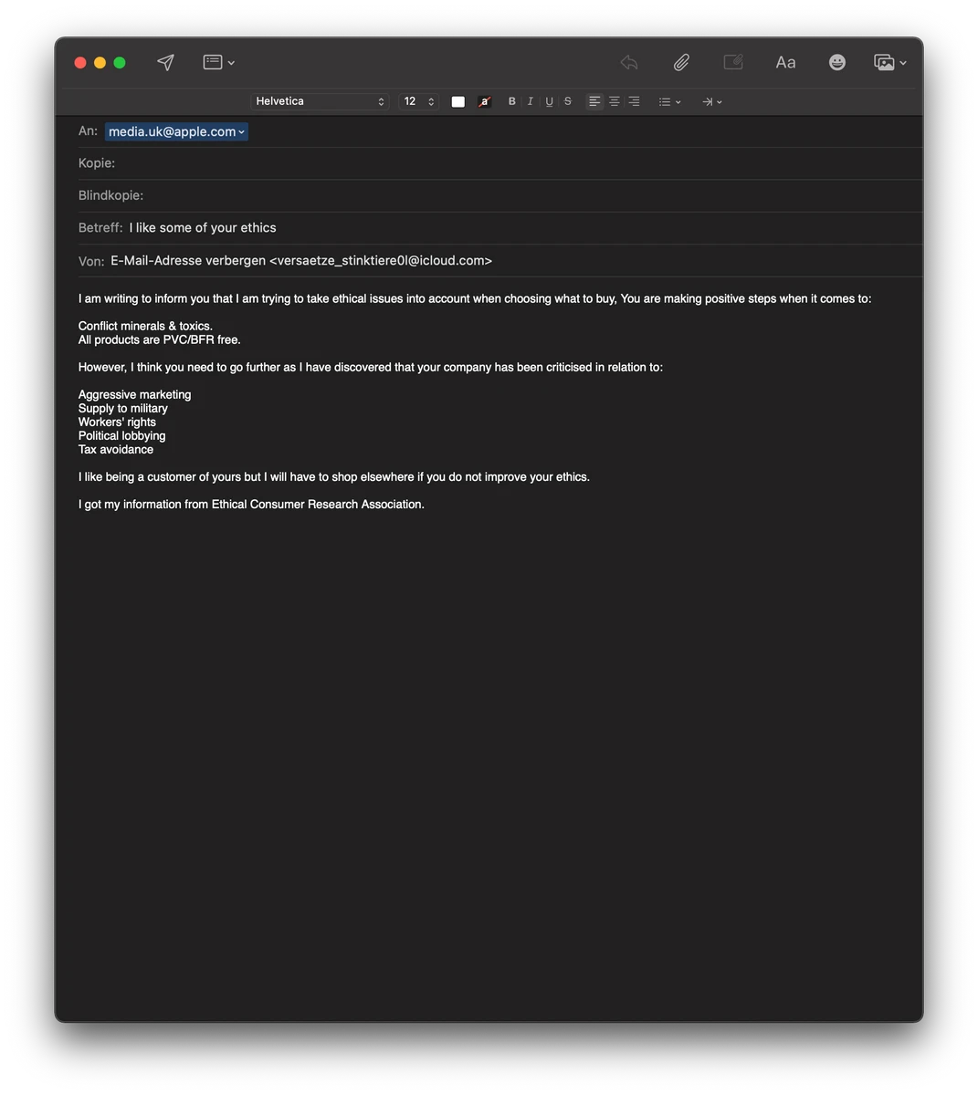Toggle the format bar with Aa icon
The width and height of the screenshot is (978, 1095).
click(785, 62)
